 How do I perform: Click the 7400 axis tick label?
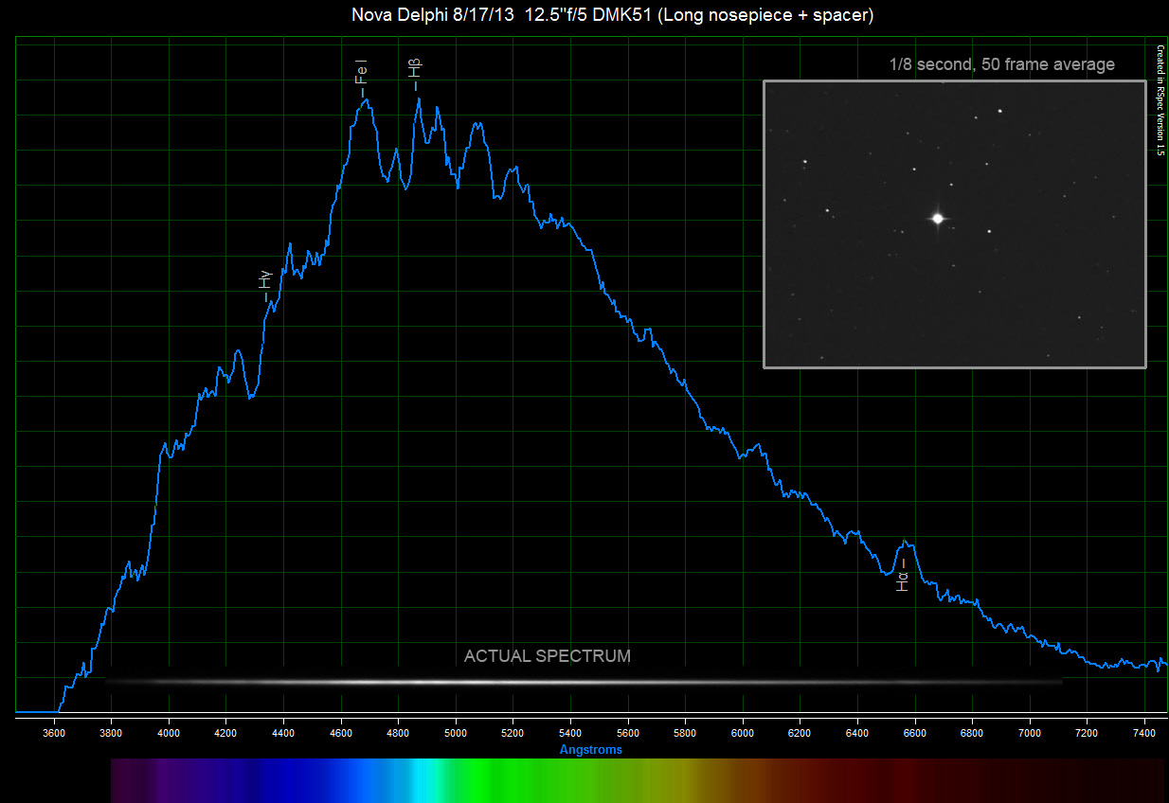(x=1143, y=733)
